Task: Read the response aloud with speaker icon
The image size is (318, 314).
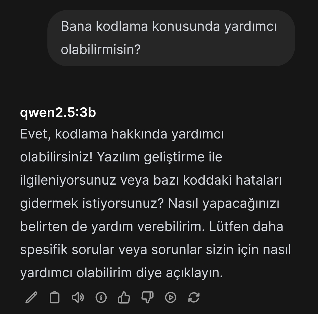Action: point(78,298)
